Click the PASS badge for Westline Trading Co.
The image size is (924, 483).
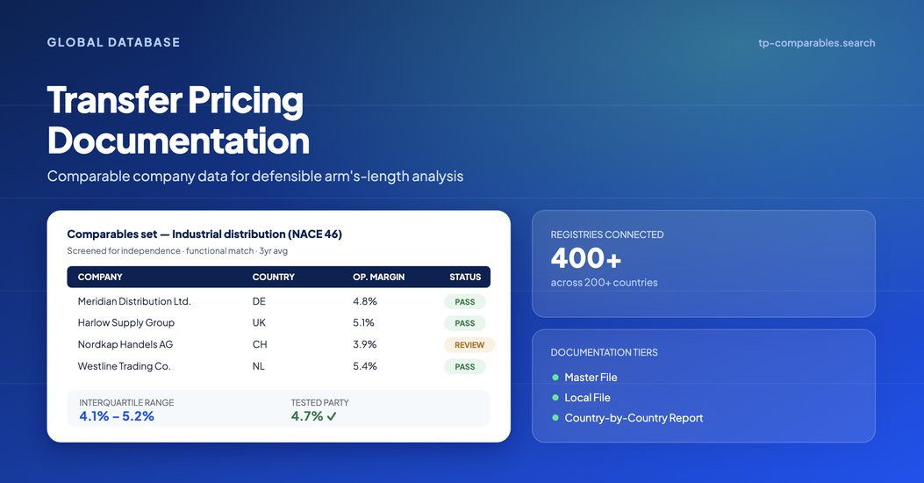[465, 367]
